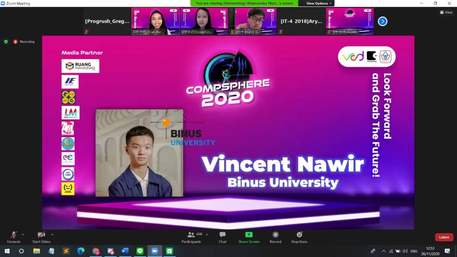Open the Windows notification center

point(447,251)
